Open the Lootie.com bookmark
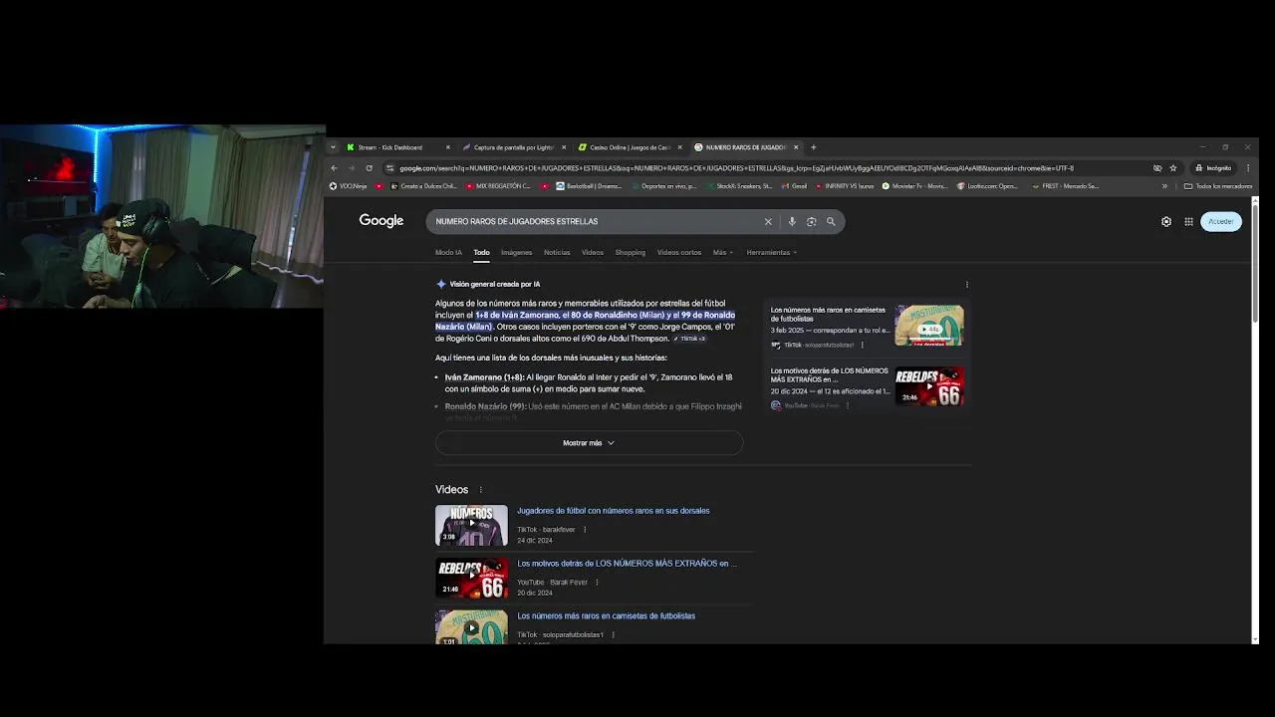The image size is (1275, 717). 987,186
